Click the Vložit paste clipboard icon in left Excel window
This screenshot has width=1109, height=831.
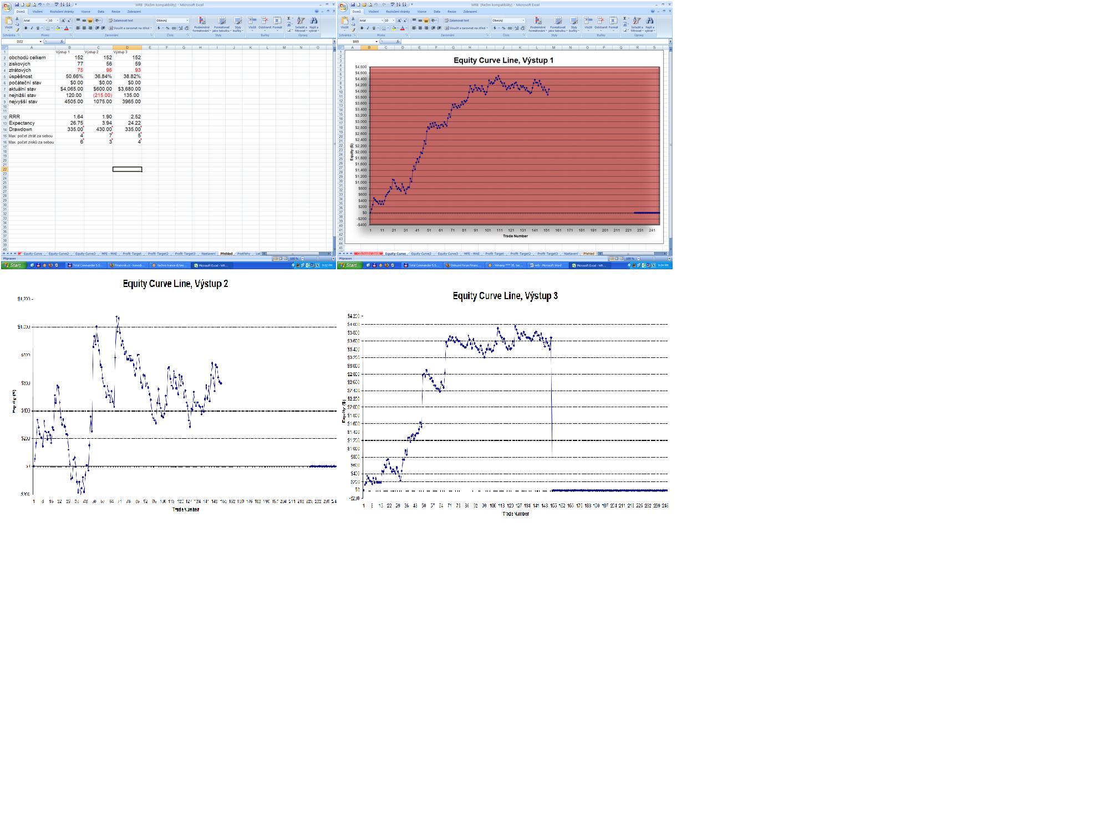pyautogui.click(x=8, y=21)
